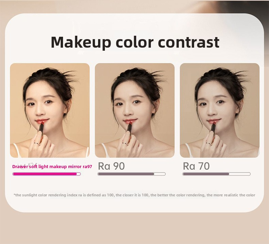
Task: Click the ring on hand in Ra 90 photo
Action: tap(125, 143)
